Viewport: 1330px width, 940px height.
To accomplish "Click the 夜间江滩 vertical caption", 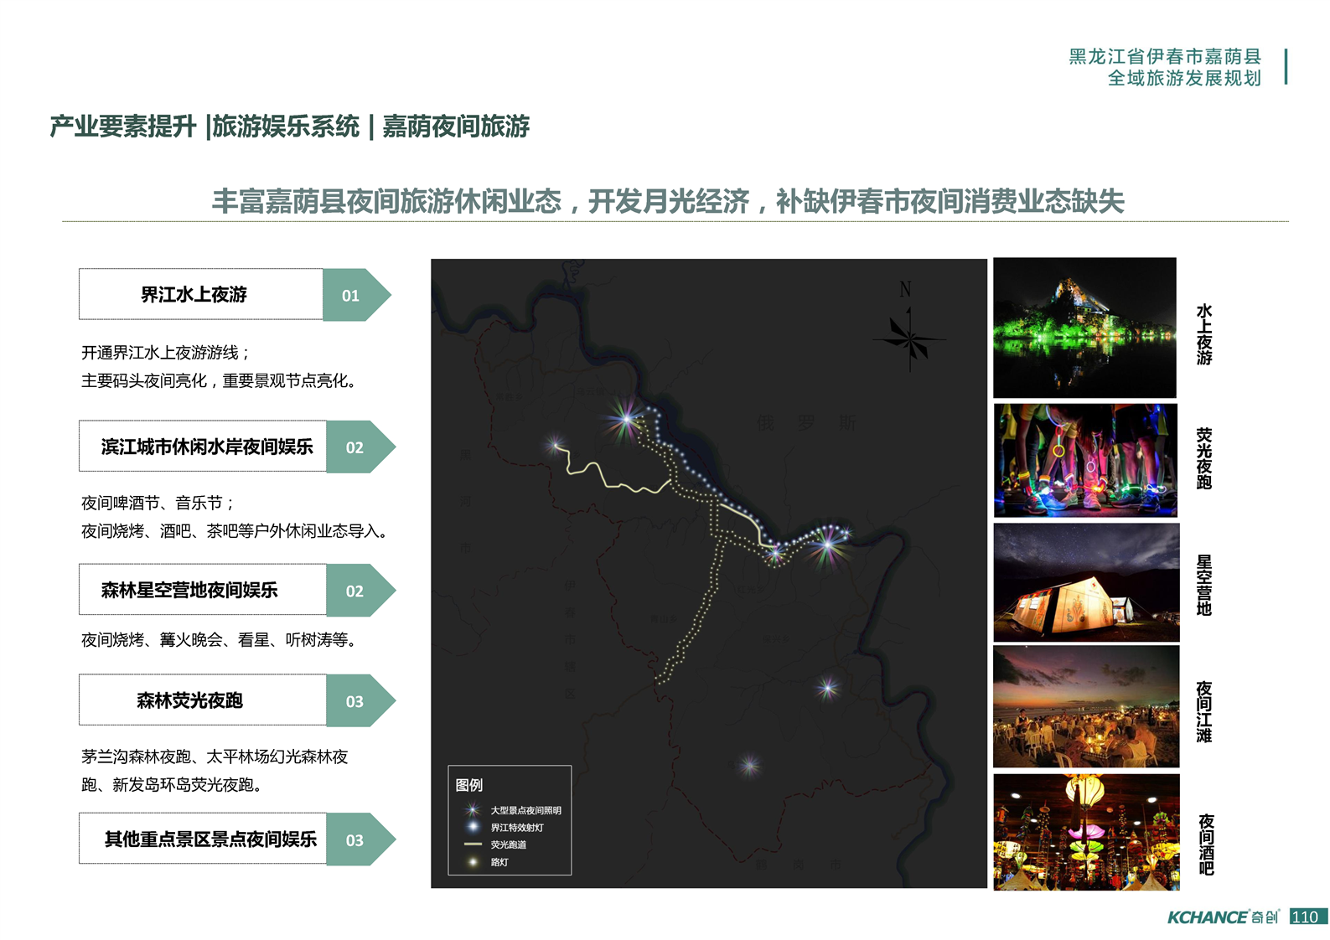I will click(1204, 711).
